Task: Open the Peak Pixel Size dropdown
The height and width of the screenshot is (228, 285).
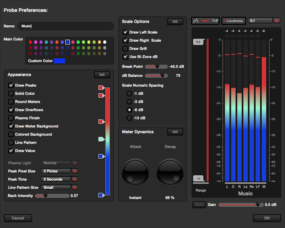Action: [60, 171]
